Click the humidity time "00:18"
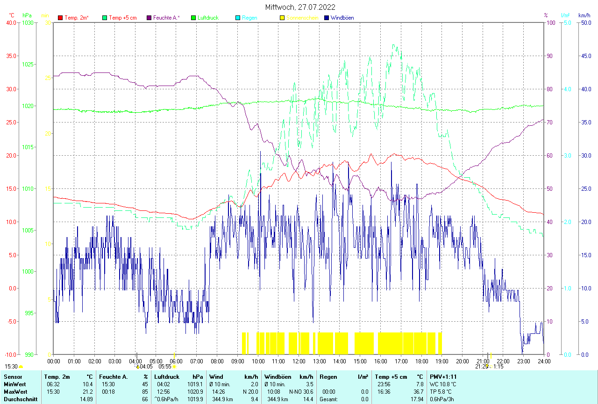The height and width of the screenshot is (404, 598). click(x=108, y=391)
